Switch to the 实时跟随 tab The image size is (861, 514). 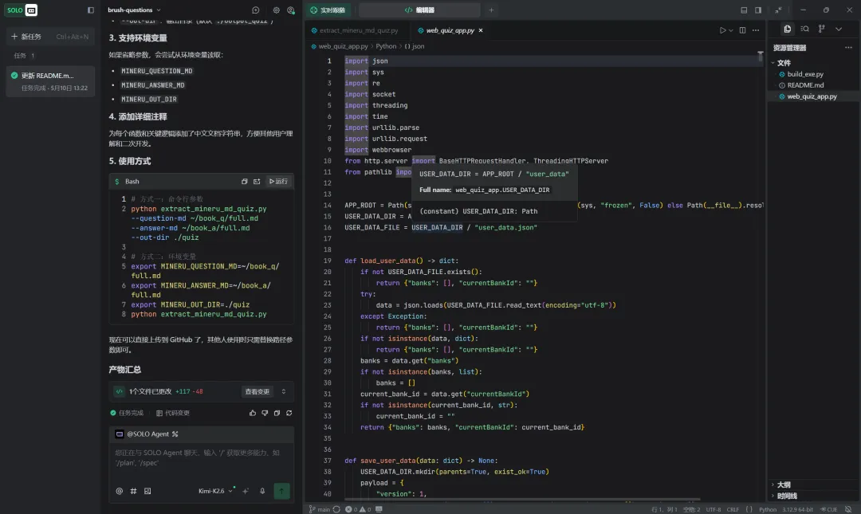(328, 10)
